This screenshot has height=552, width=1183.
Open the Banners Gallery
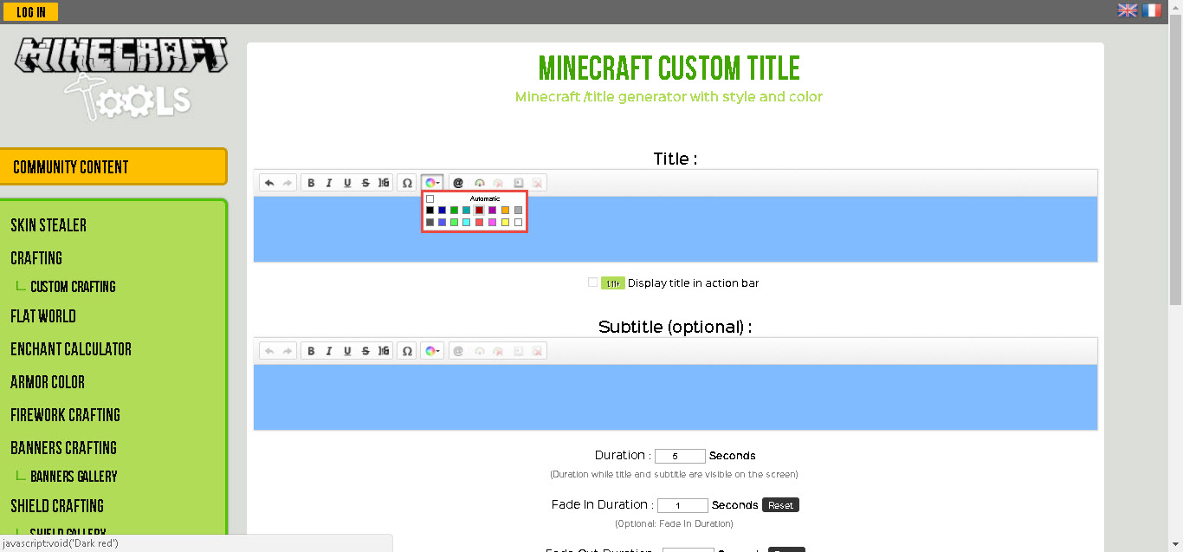[74, 477]
